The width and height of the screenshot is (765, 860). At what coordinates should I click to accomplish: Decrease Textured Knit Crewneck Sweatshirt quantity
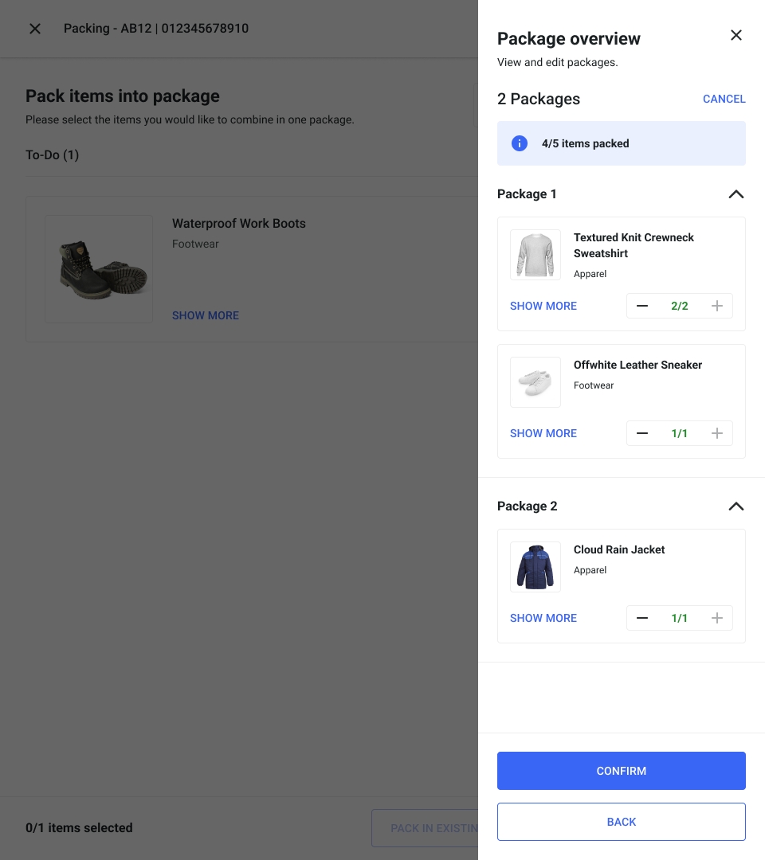(x=642, y=306)
